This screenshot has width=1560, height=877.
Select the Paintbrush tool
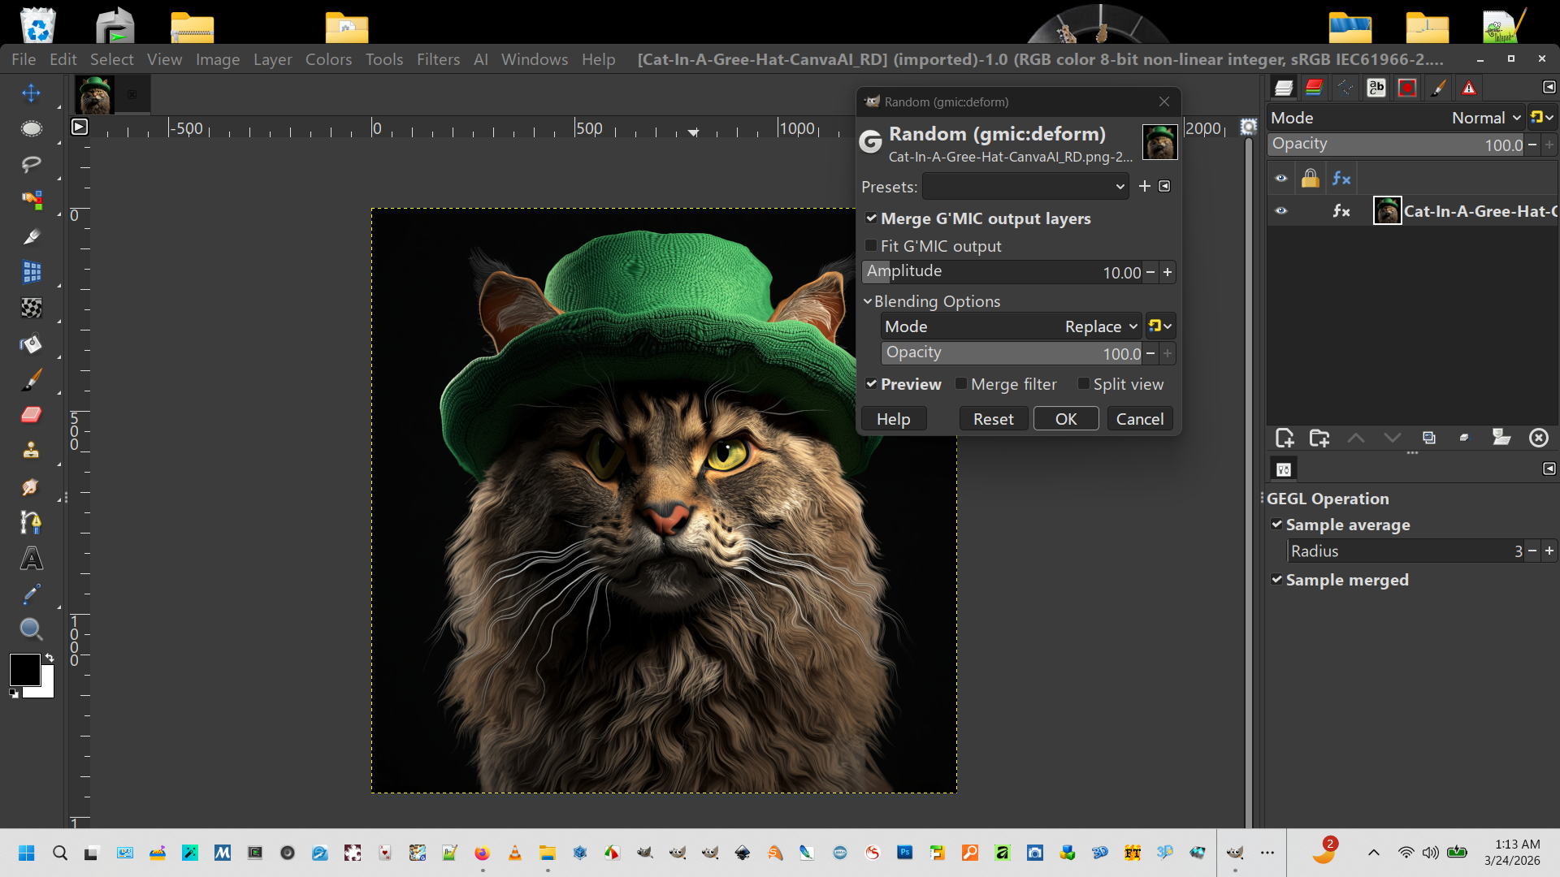[x=31, y=379]
